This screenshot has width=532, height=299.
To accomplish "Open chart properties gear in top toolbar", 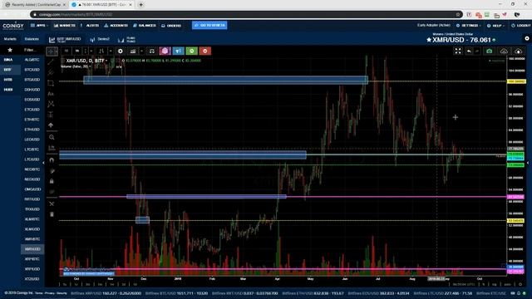I will pos(120,51).
